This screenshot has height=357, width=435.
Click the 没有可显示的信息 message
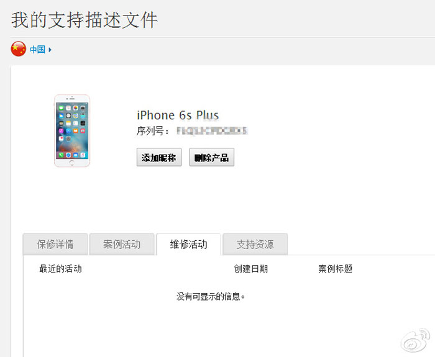click(x=211, y=297)
